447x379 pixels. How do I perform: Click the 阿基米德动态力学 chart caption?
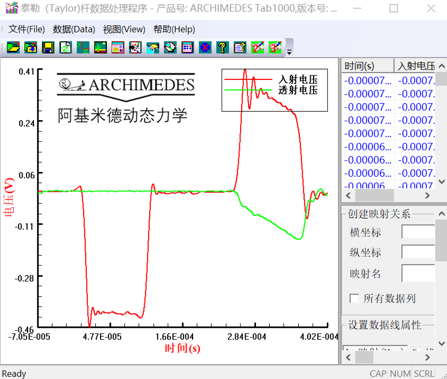pyautogui.click(x=122, y=116)
